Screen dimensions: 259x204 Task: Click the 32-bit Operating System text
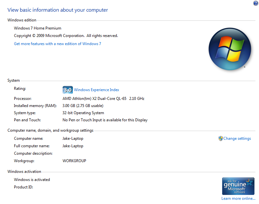(x=83, y=113)
